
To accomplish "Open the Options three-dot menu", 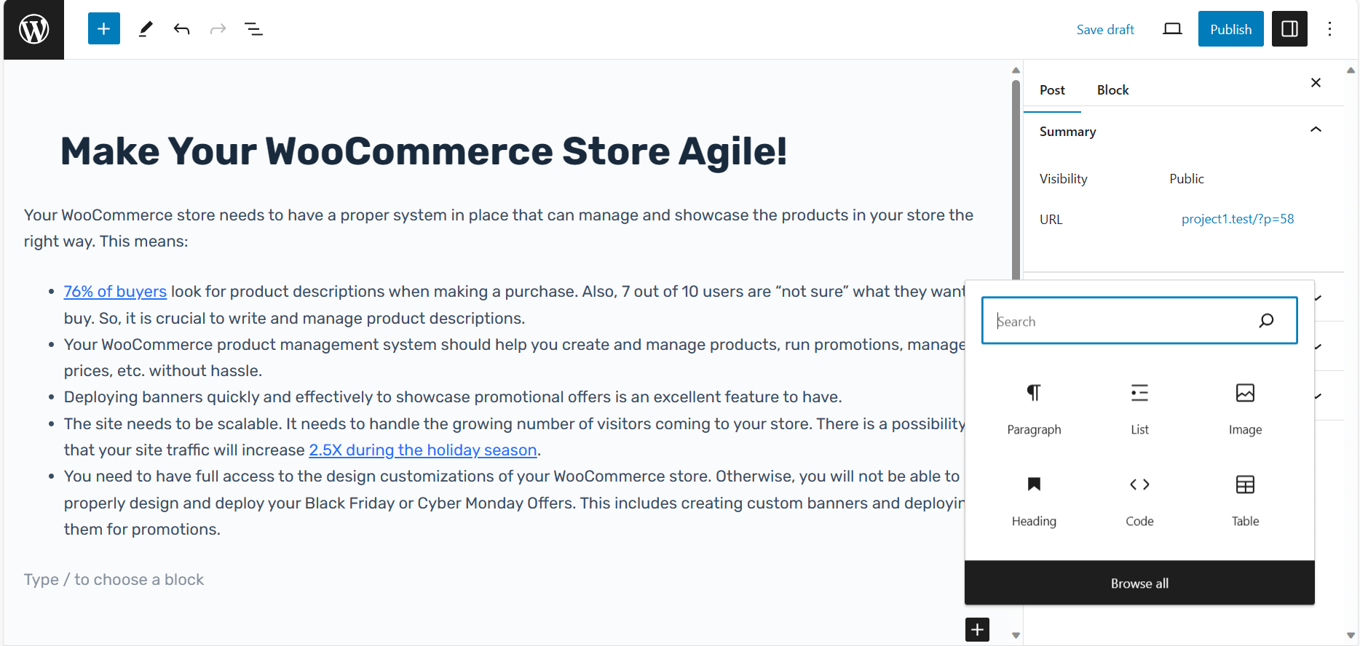I will [x=1329, y=29].
